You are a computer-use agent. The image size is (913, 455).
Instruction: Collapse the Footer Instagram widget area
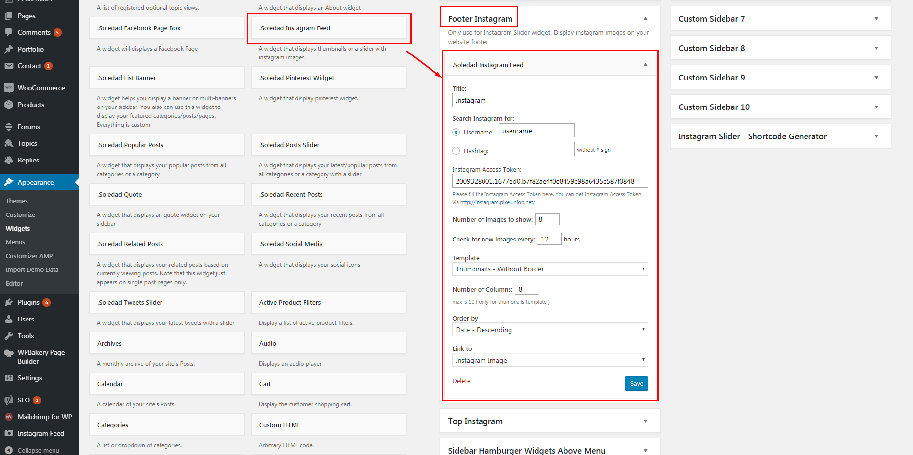click(x=645, y=19)
